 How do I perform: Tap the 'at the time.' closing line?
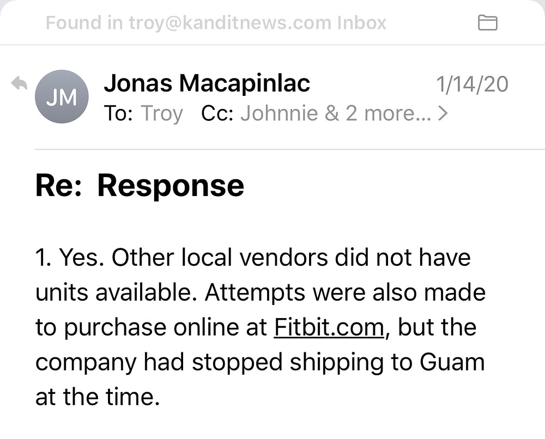pos(98,397)
